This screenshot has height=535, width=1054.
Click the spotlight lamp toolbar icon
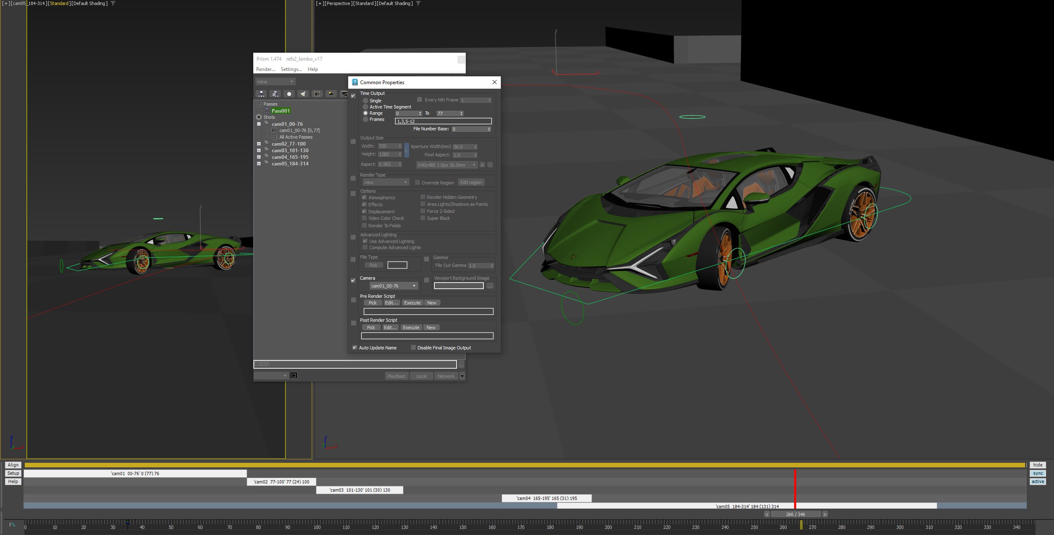303,94
